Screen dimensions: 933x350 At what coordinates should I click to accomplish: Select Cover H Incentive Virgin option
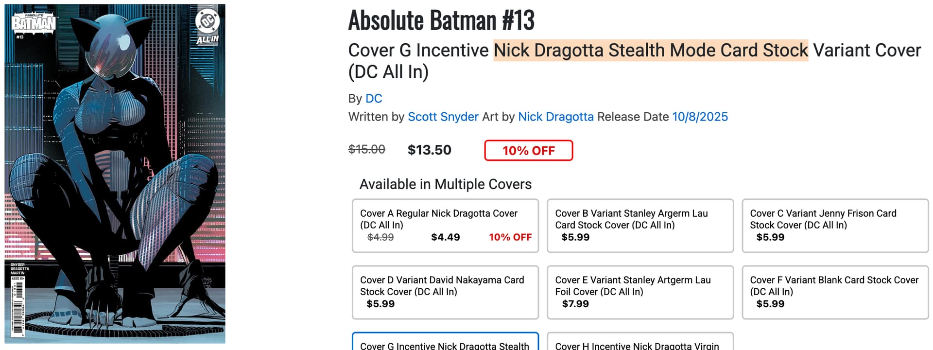point(640,343)
